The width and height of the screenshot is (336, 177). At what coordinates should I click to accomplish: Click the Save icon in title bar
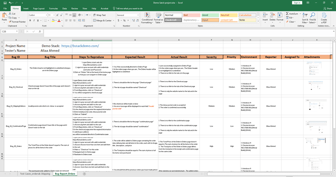pyautogui.click(x=5, y=3)
